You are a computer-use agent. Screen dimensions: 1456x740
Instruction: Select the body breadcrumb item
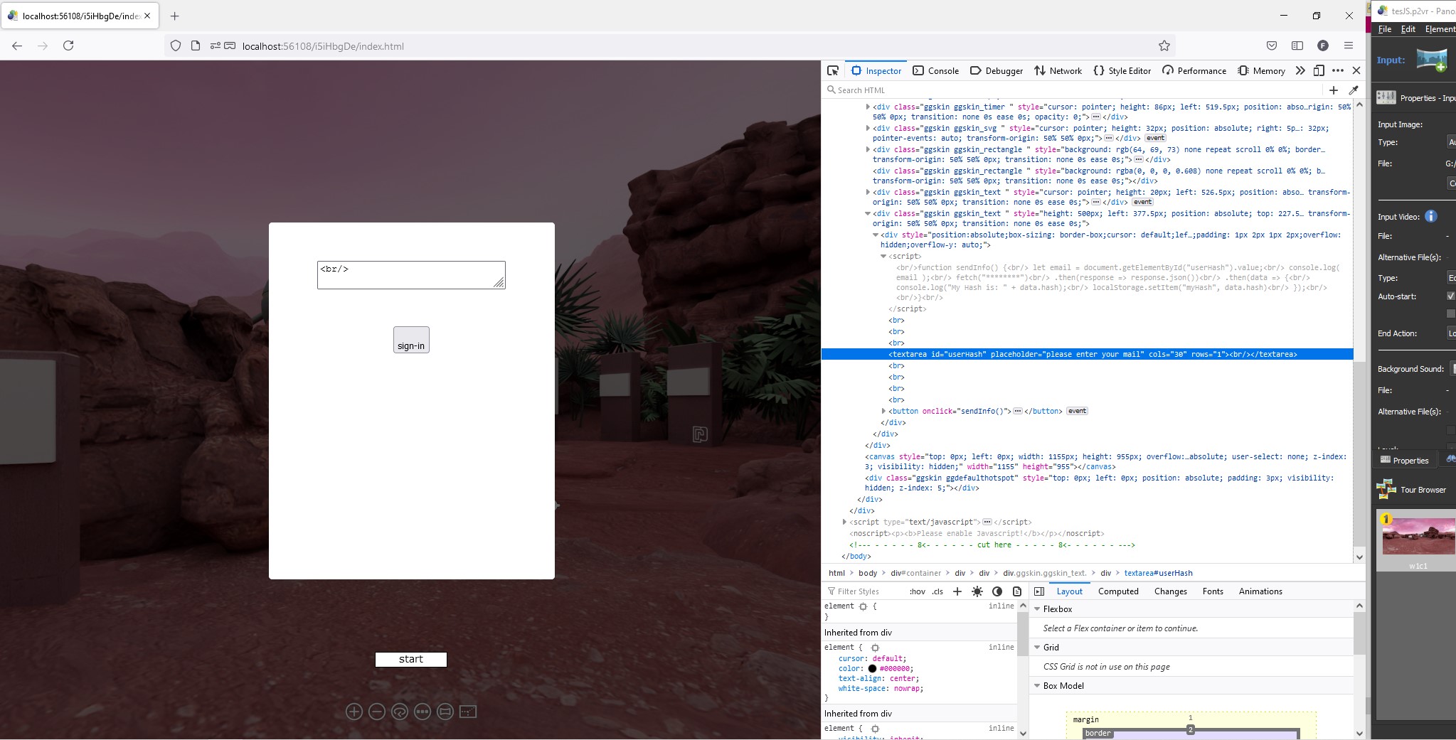[x=868, y=573]
